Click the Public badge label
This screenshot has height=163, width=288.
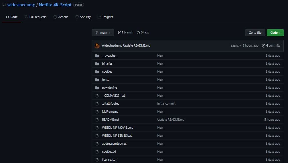tap(78, 5)
